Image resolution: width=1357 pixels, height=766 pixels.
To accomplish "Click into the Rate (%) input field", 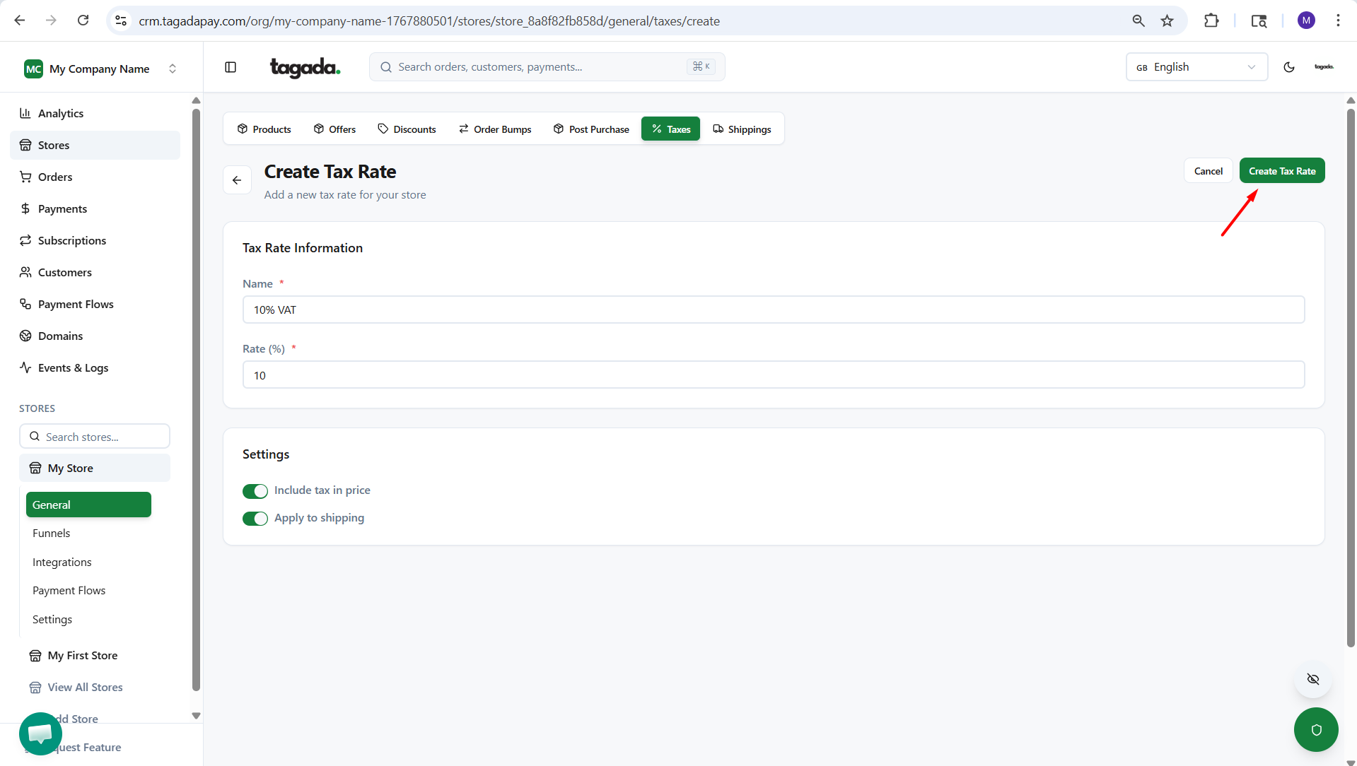I will [773, 375].
